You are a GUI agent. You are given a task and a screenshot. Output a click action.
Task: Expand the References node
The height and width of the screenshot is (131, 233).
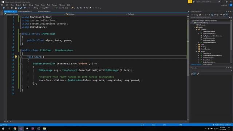pos(194,25)
